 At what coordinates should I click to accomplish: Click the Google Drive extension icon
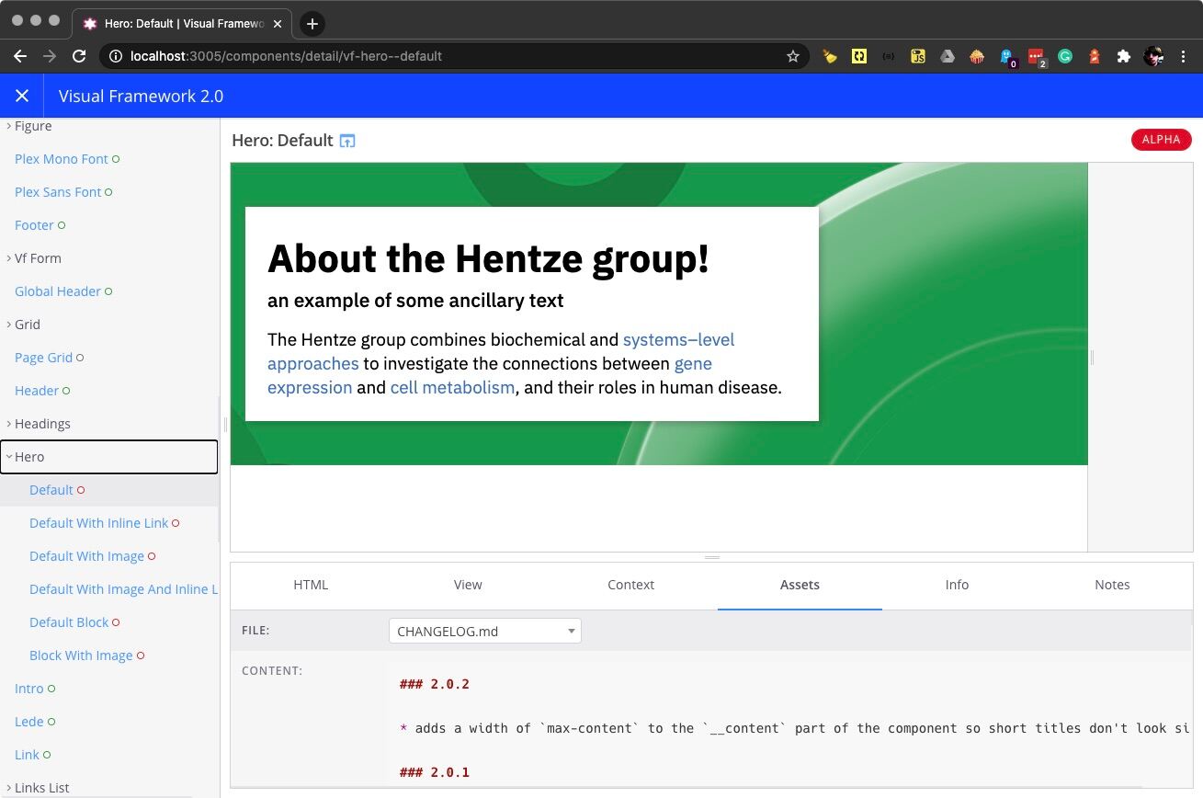coord(947,56)
